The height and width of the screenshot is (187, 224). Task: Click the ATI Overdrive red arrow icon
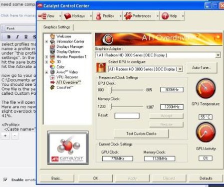[52, 82]
